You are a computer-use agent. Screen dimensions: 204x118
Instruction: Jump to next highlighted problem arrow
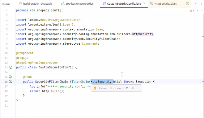pyautogui.click(x=202, y=11)
